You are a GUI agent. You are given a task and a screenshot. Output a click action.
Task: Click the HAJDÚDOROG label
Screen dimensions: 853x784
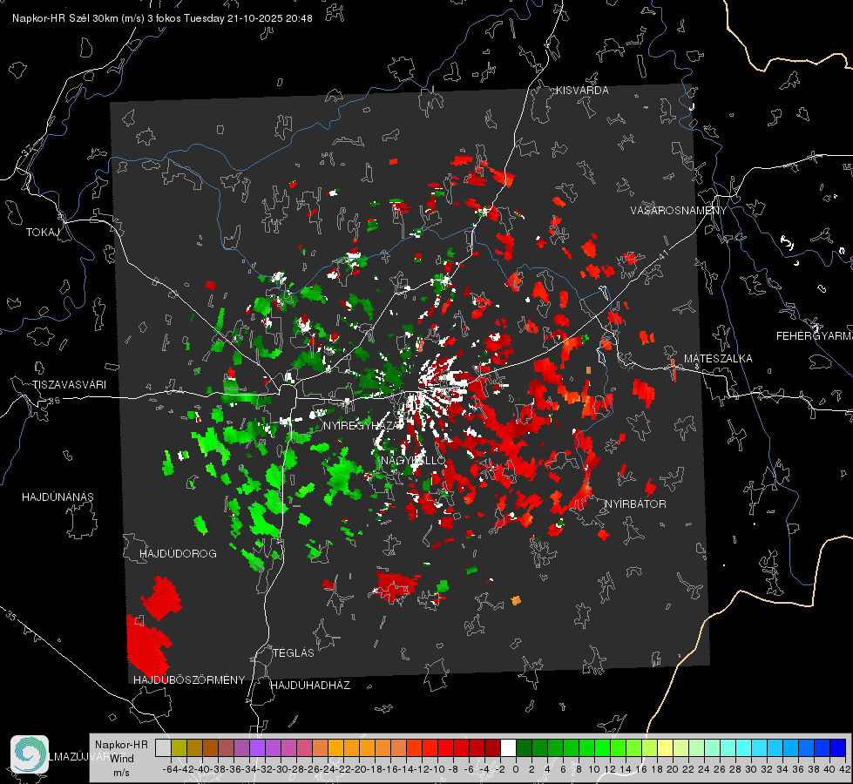click(x=178, y=553)
